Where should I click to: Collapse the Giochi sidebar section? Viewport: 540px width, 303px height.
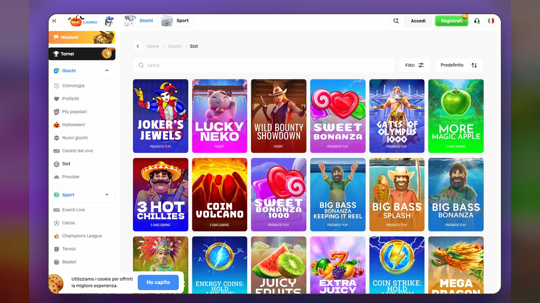pos(107,71)
